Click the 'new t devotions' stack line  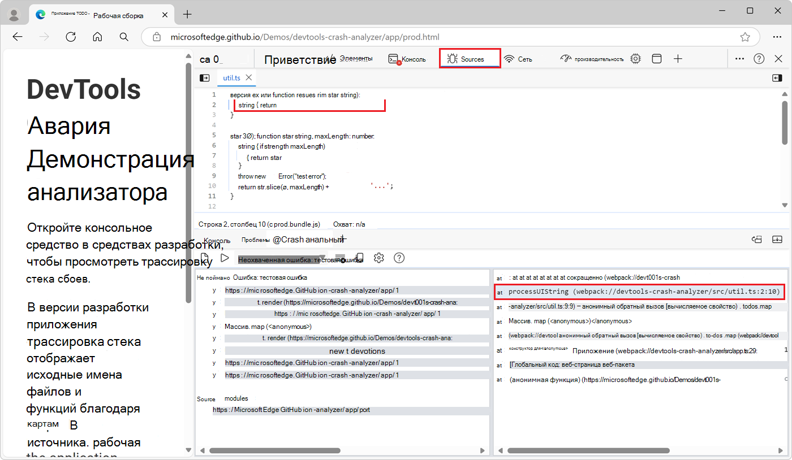point(357,351)
